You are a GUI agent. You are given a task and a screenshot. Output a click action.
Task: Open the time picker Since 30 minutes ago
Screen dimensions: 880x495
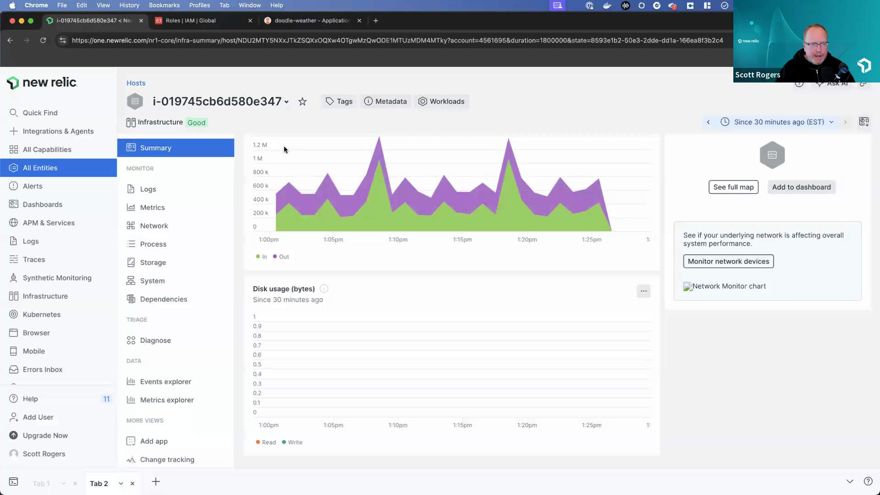(x=777, y=122)
